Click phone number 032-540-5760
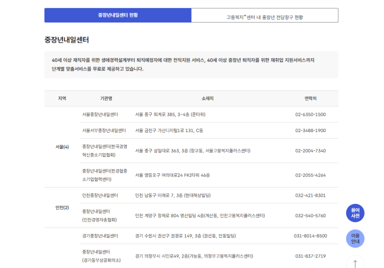384x268 pixels. (310, 215)
